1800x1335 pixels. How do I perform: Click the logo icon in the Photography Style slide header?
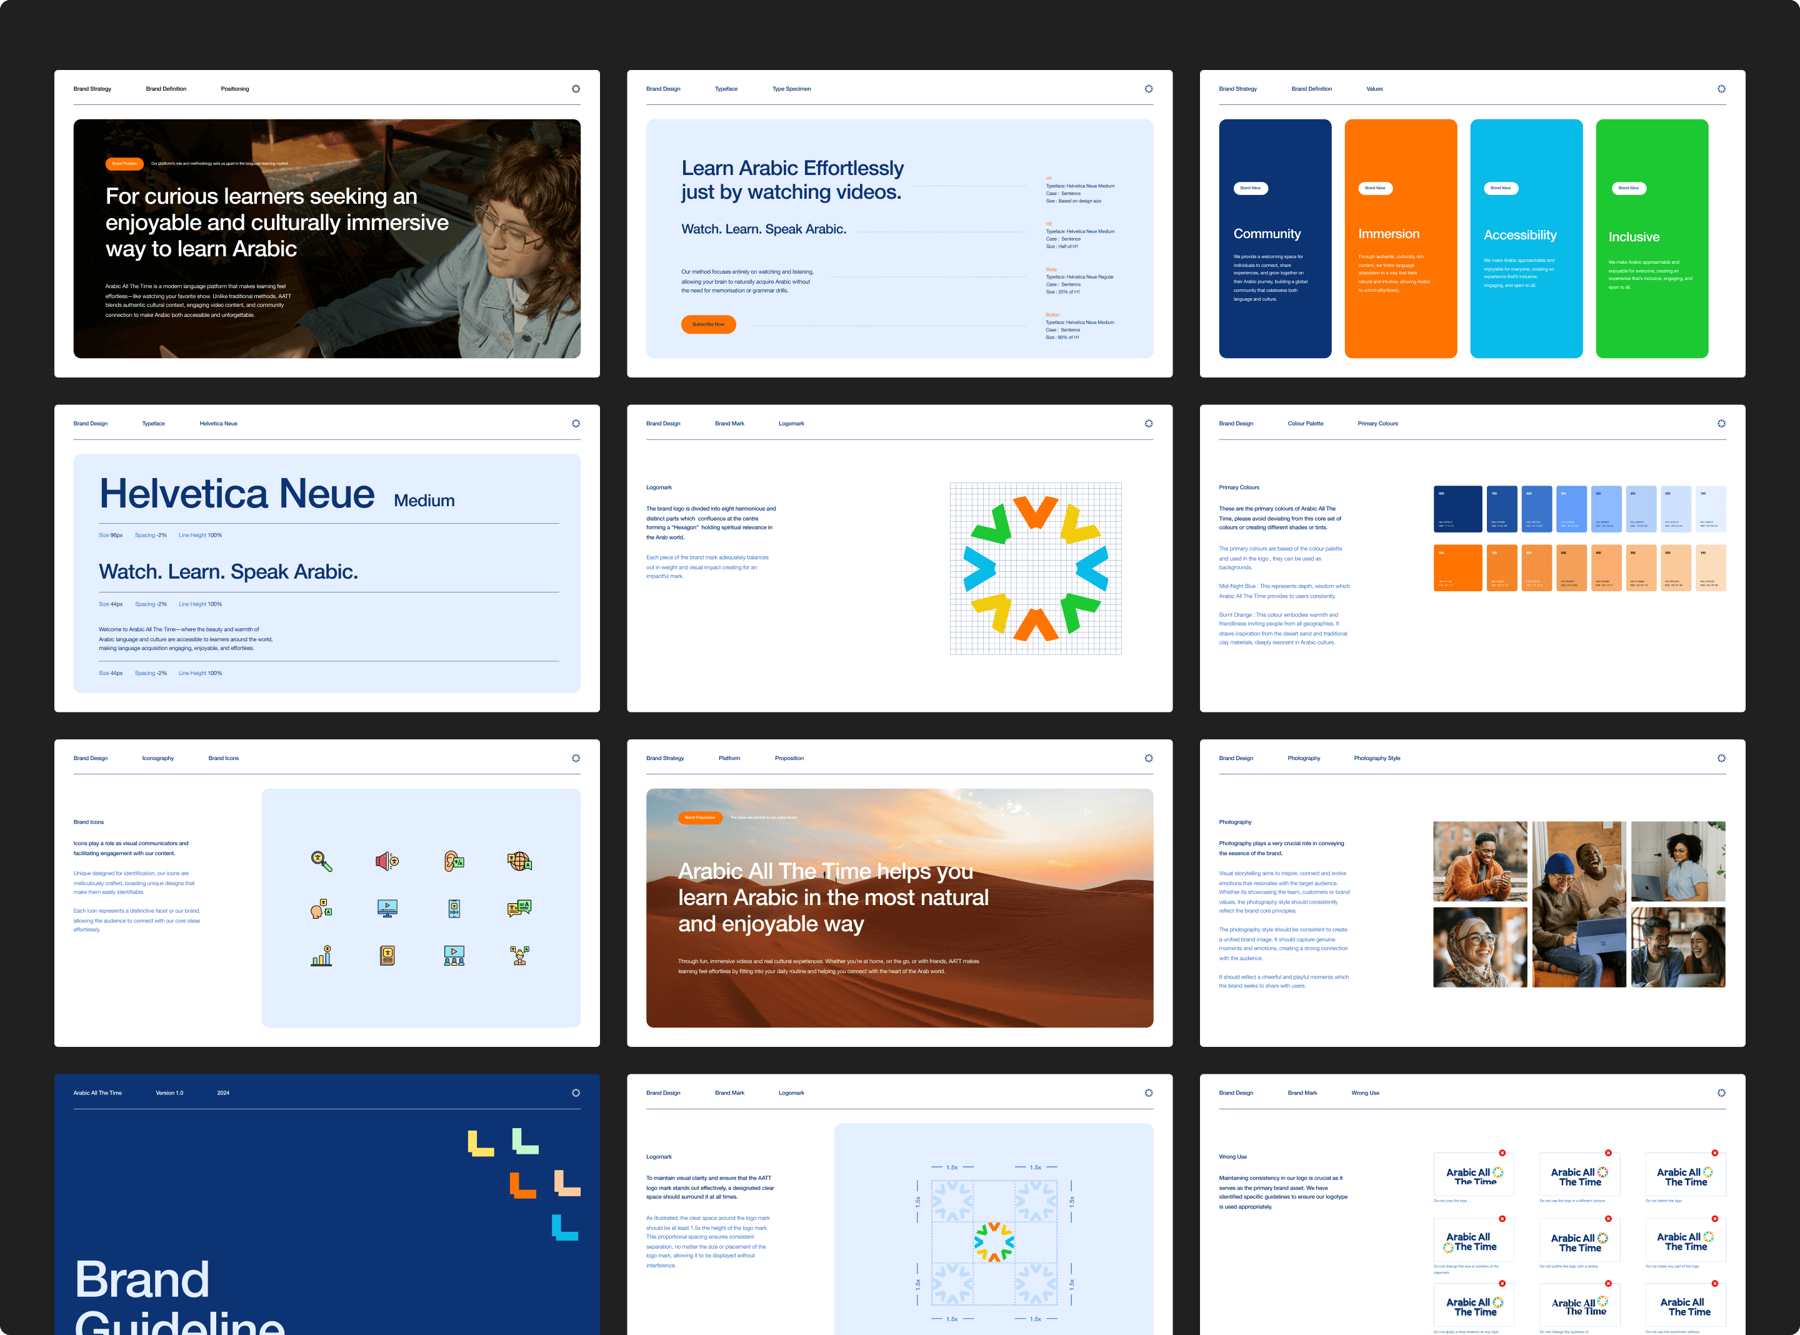tap(1722, 758)
